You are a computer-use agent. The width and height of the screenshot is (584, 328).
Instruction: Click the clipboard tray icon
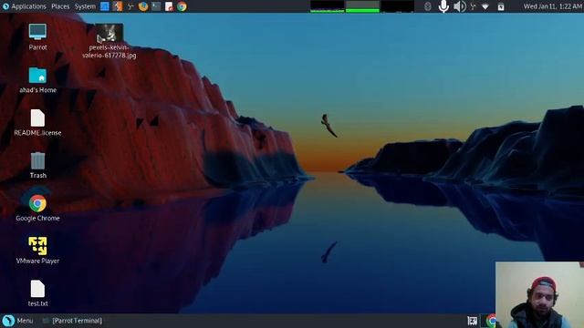(x=501, y=6)
